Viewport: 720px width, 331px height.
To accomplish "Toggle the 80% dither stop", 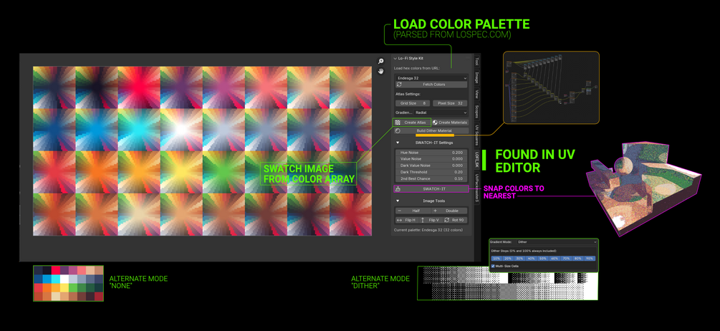I will (578, 259).
